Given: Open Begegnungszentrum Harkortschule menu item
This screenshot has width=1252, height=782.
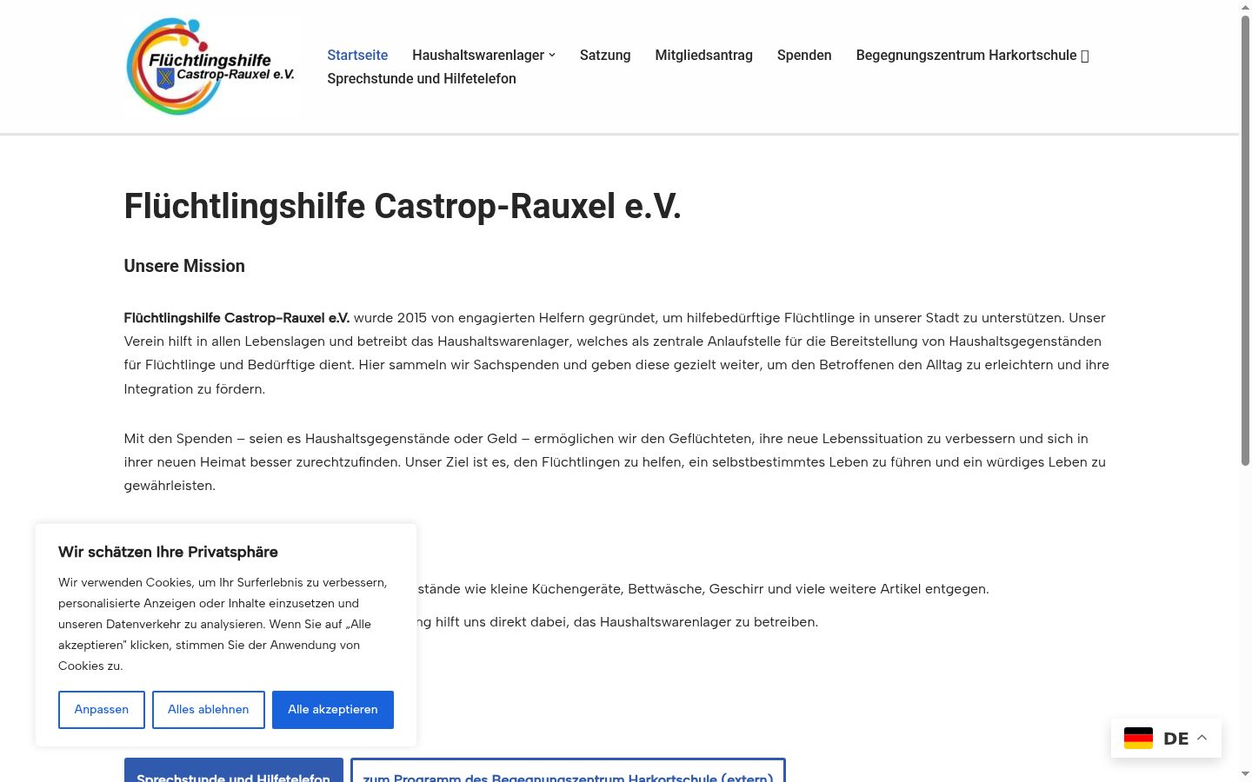Looking at the screenshot, I should click(966, 55).
